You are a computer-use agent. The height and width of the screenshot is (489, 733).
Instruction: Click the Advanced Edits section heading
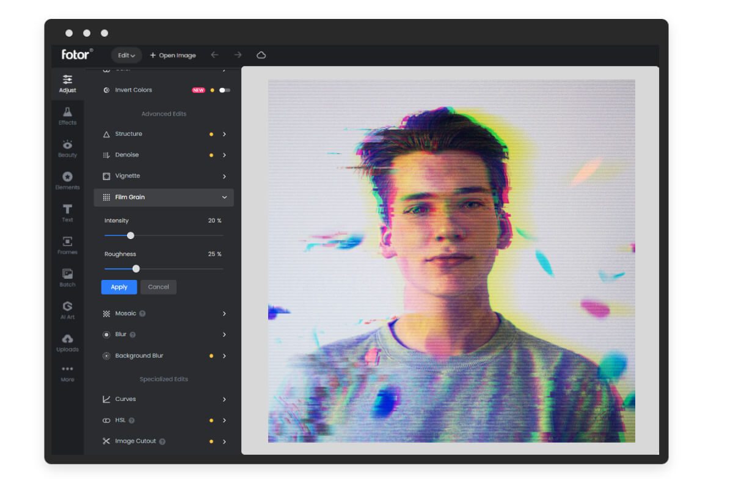click(x=164, y=114)
